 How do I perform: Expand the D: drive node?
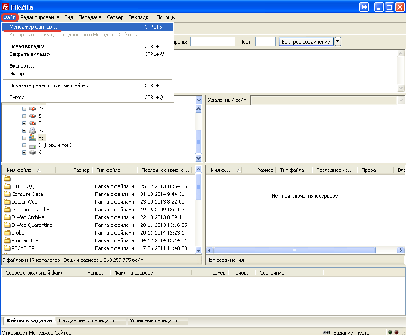(24, 109)
